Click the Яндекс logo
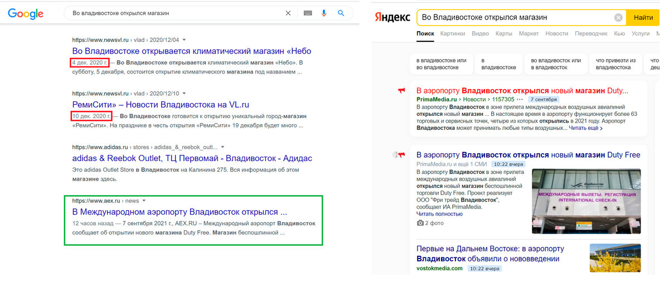 pyautogui.click(x=392, y=17)
